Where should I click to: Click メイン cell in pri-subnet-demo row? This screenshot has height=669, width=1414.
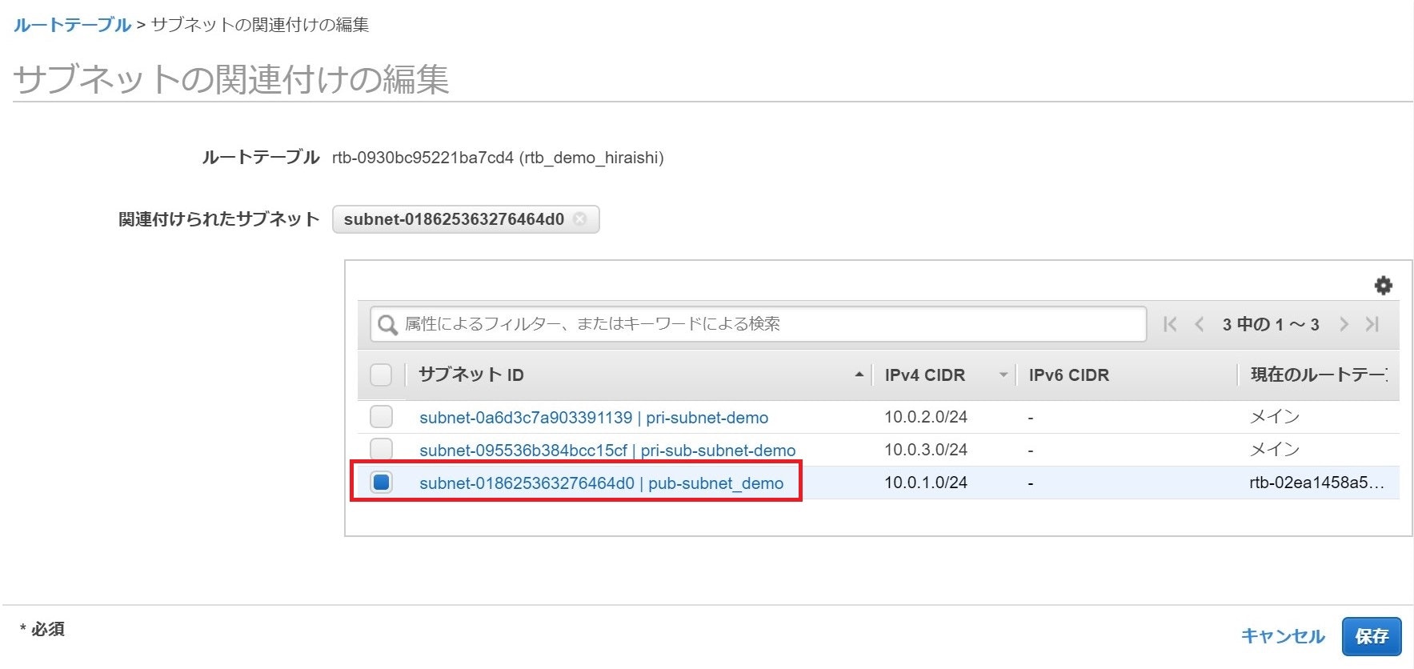click(x=1275, y=417)
